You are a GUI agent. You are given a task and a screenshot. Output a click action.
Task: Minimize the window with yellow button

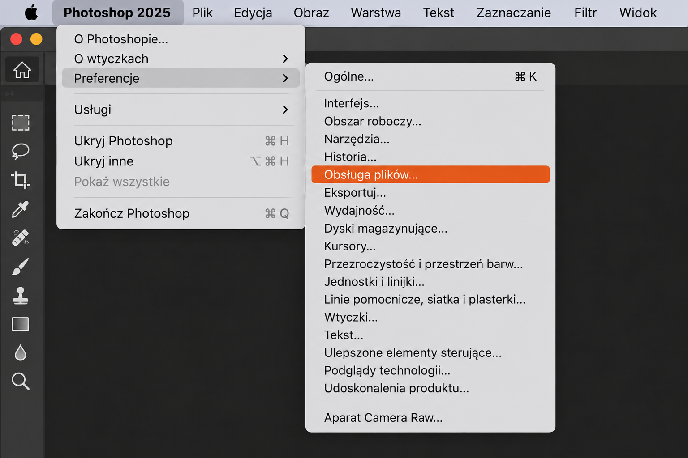coord(36,39)
